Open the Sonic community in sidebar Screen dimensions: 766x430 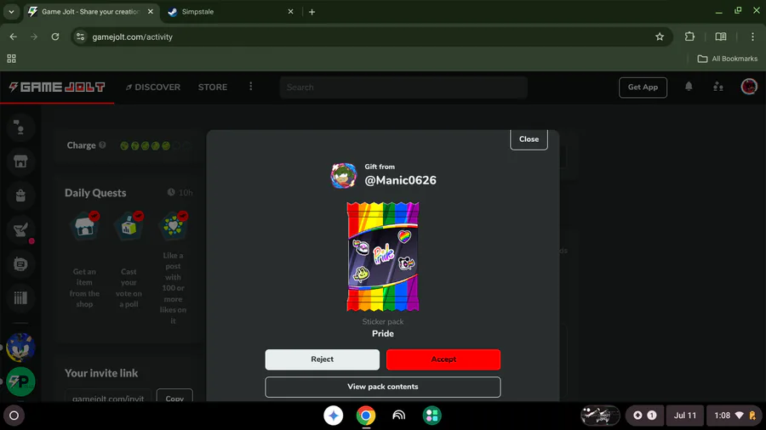pos(20,347)
